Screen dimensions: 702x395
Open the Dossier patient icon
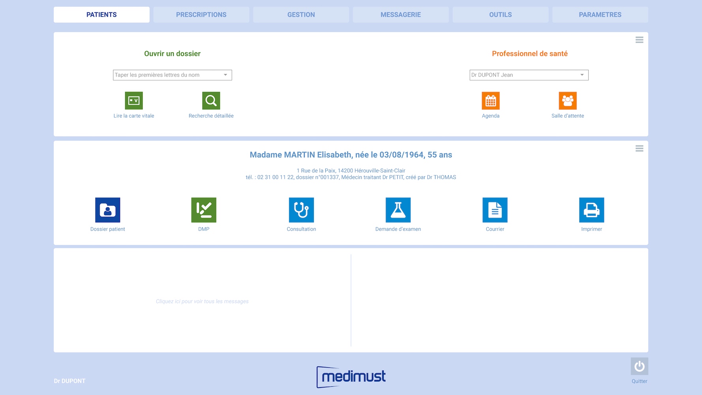(107, 210)
